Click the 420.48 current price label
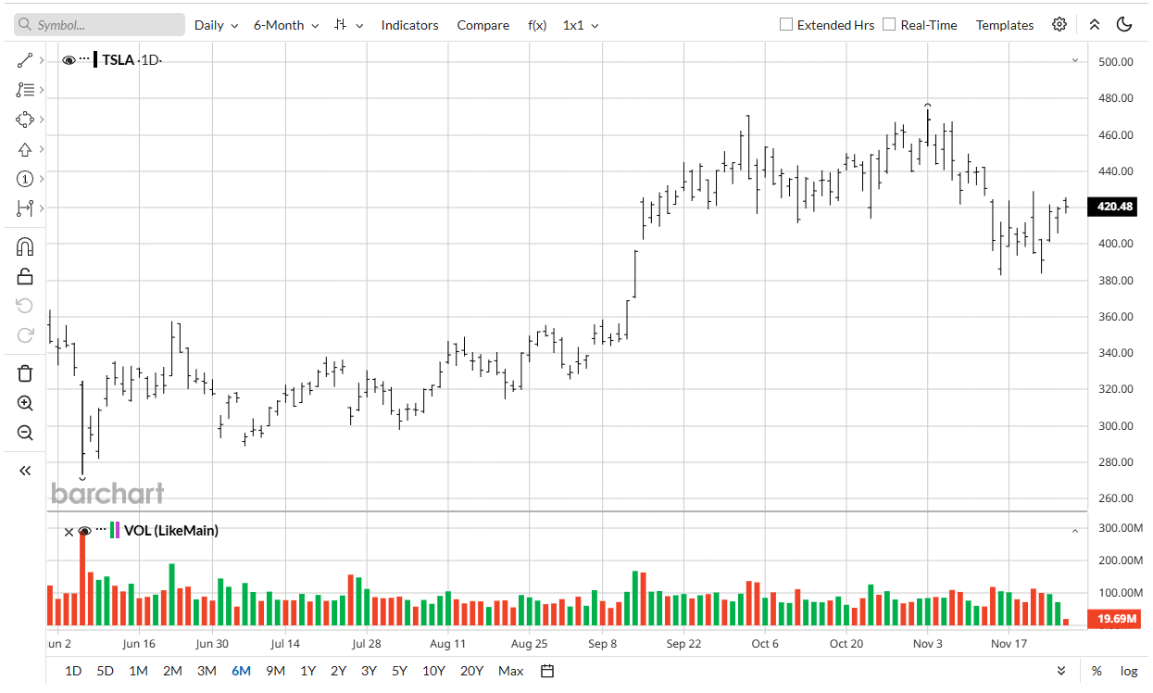 [1113, 207]
